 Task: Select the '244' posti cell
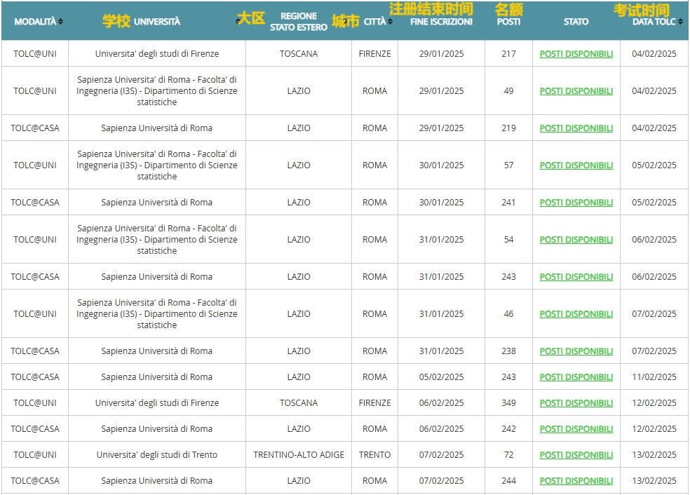pos(508,481)
